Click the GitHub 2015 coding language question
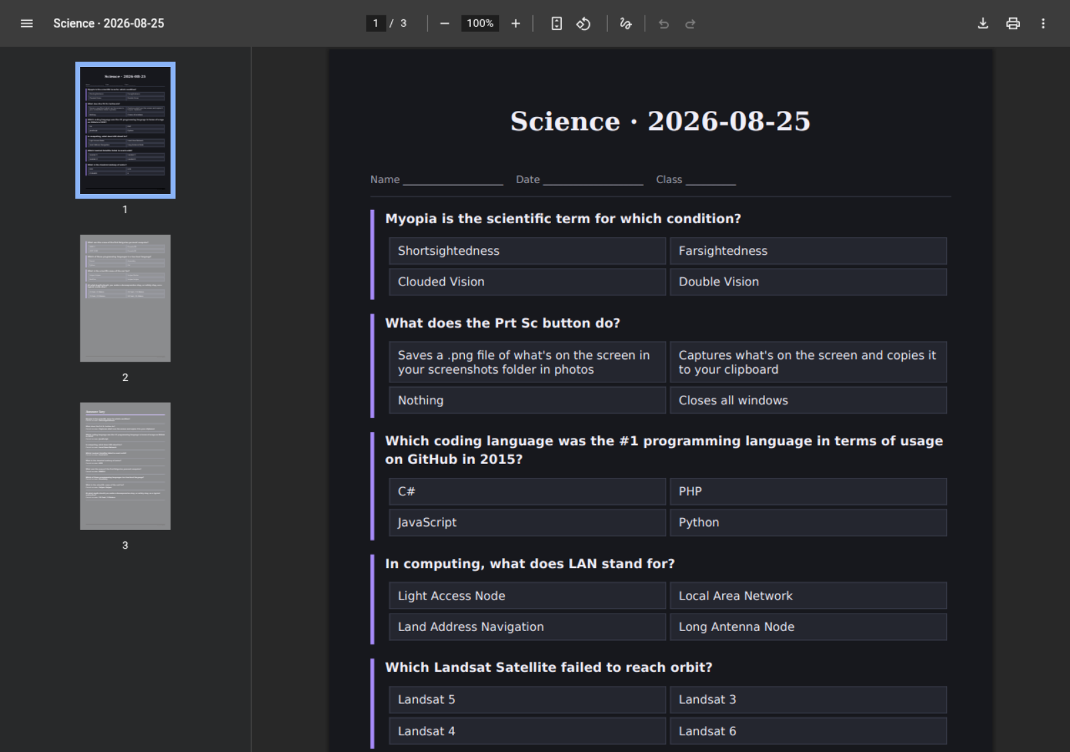 tap(664, 450)
